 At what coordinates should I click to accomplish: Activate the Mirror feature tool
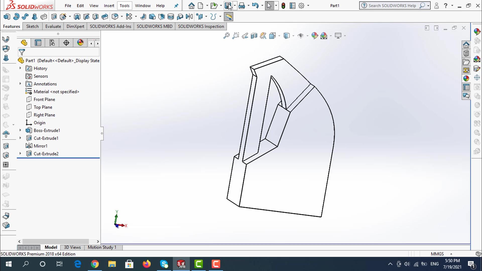[x=189, y=17]
